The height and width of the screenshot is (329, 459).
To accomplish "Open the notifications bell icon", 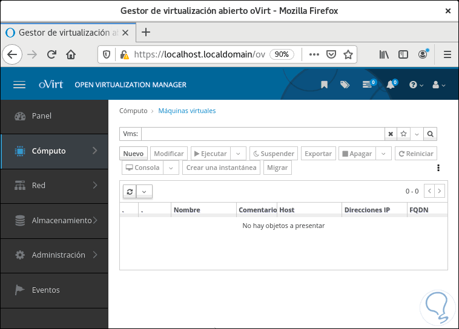I will coord(392,84).
